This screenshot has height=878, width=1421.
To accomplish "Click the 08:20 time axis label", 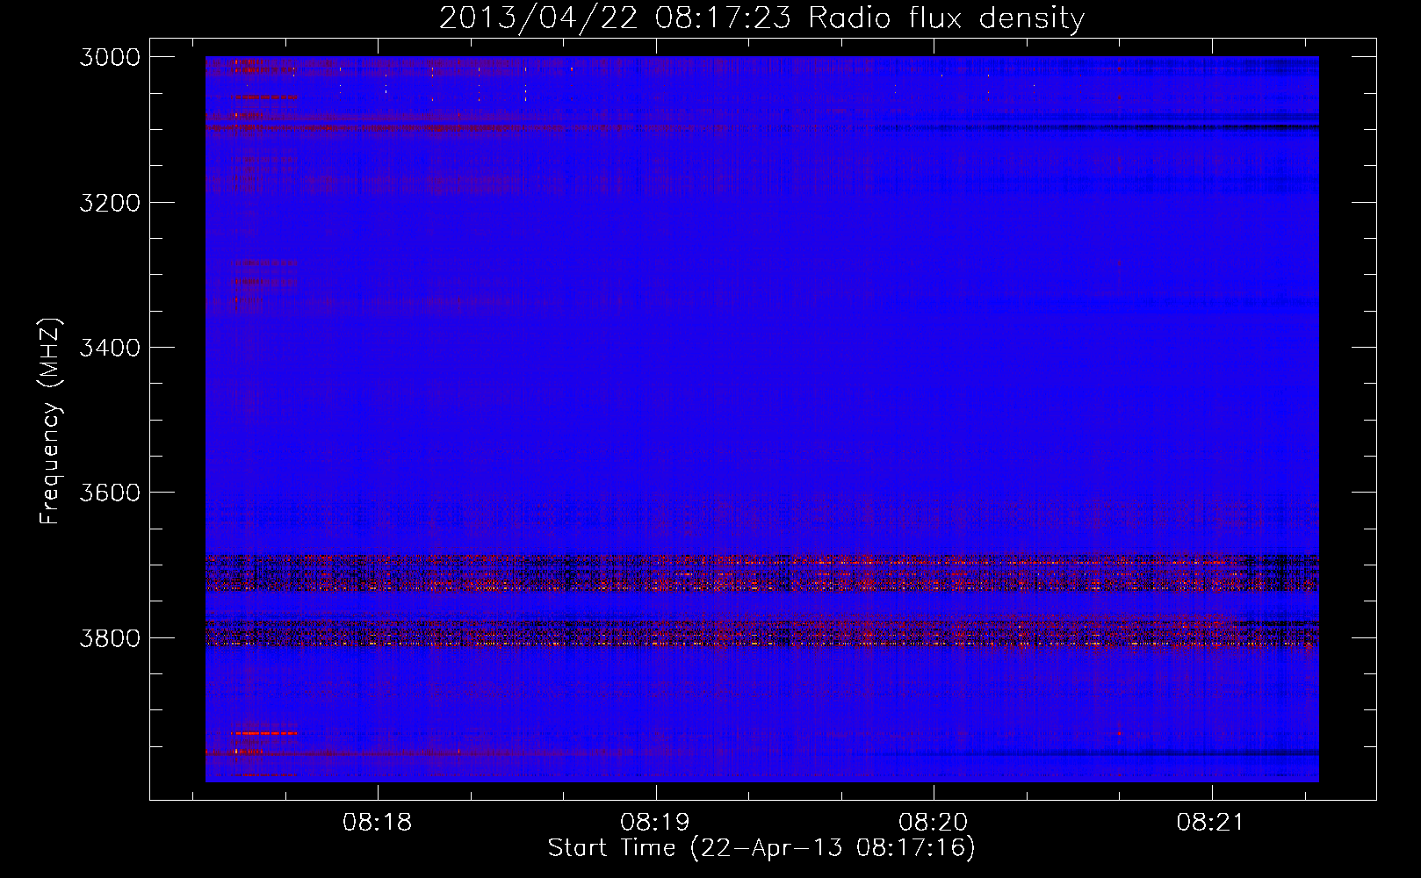I will [x=934, y=822].
